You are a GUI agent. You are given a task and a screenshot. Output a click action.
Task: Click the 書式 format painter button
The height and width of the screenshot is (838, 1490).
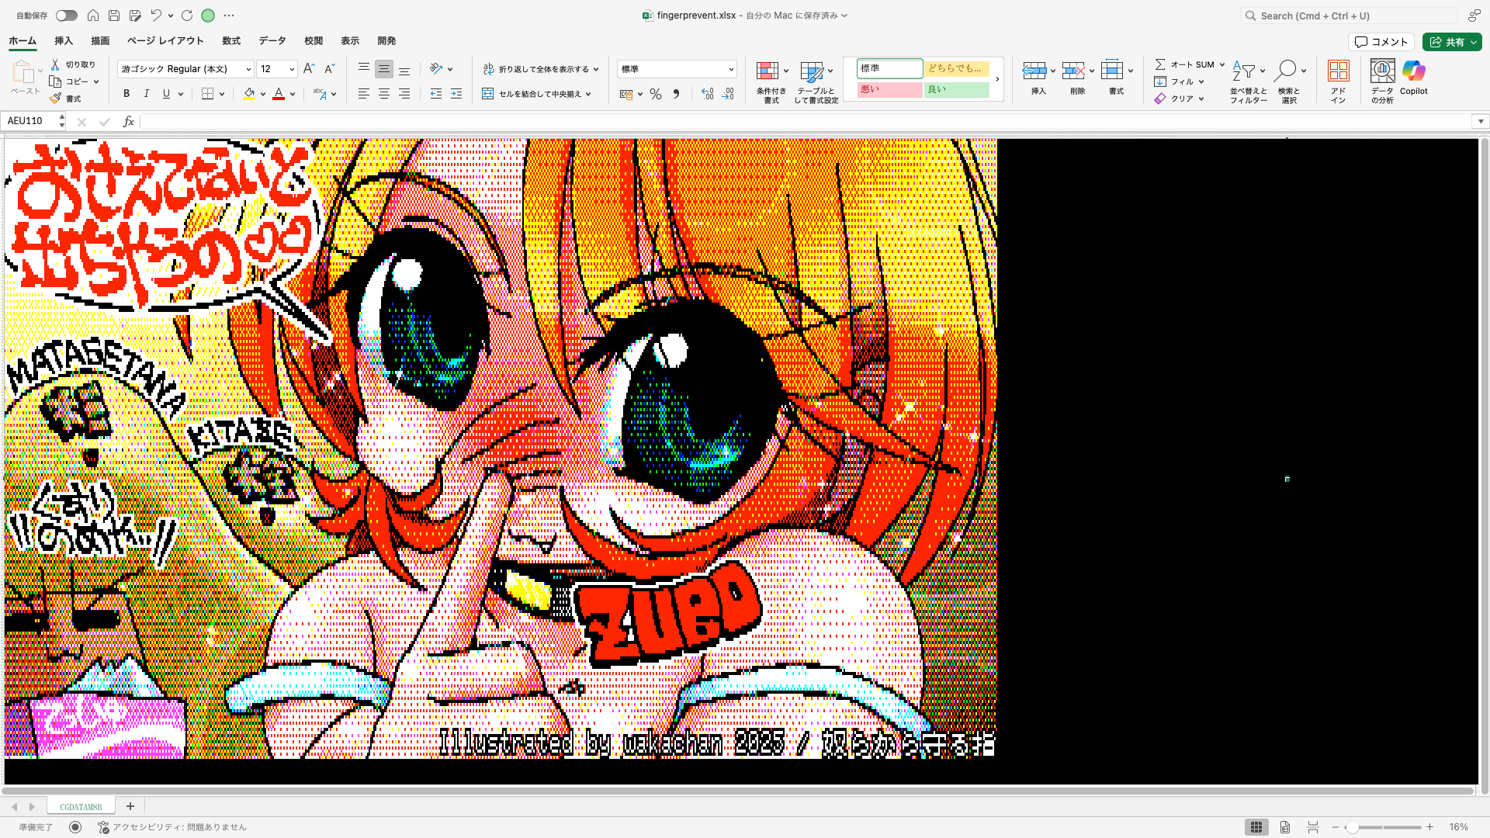click(x=65, y=99)
